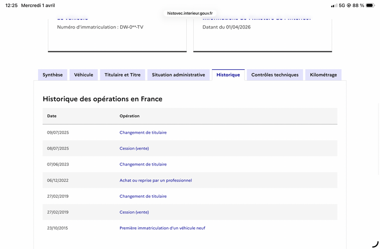Select the Situation administrative tab
The height and width of the screenshot is (249, 380).
click(179, 75)
